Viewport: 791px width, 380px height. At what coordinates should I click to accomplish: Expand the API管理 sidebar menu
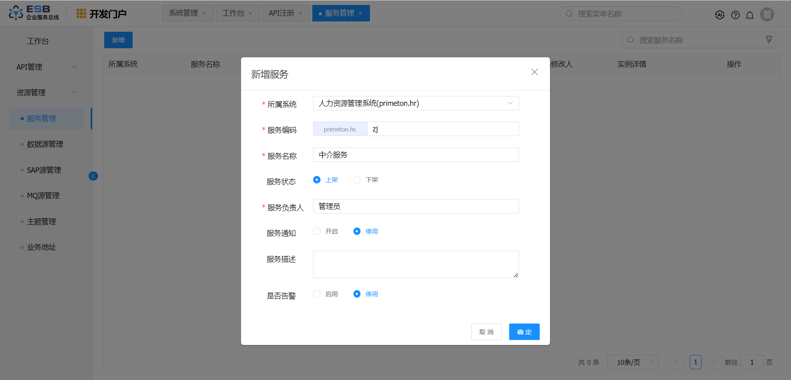46,67
